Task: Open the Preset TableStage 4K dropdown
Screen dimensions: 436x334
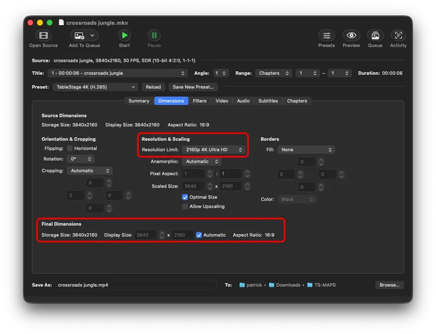Action: [x=95, y=87]
